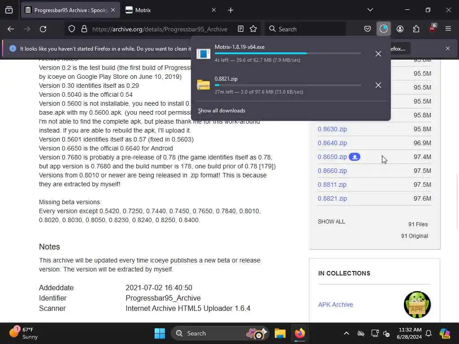Click the Progressbar95_Archive identifier value
The image size is (459, 344).
[x=163, y=298]
